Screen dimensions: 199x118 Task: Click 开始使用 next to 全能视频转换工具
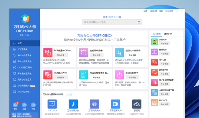click(x=164, y=94)
